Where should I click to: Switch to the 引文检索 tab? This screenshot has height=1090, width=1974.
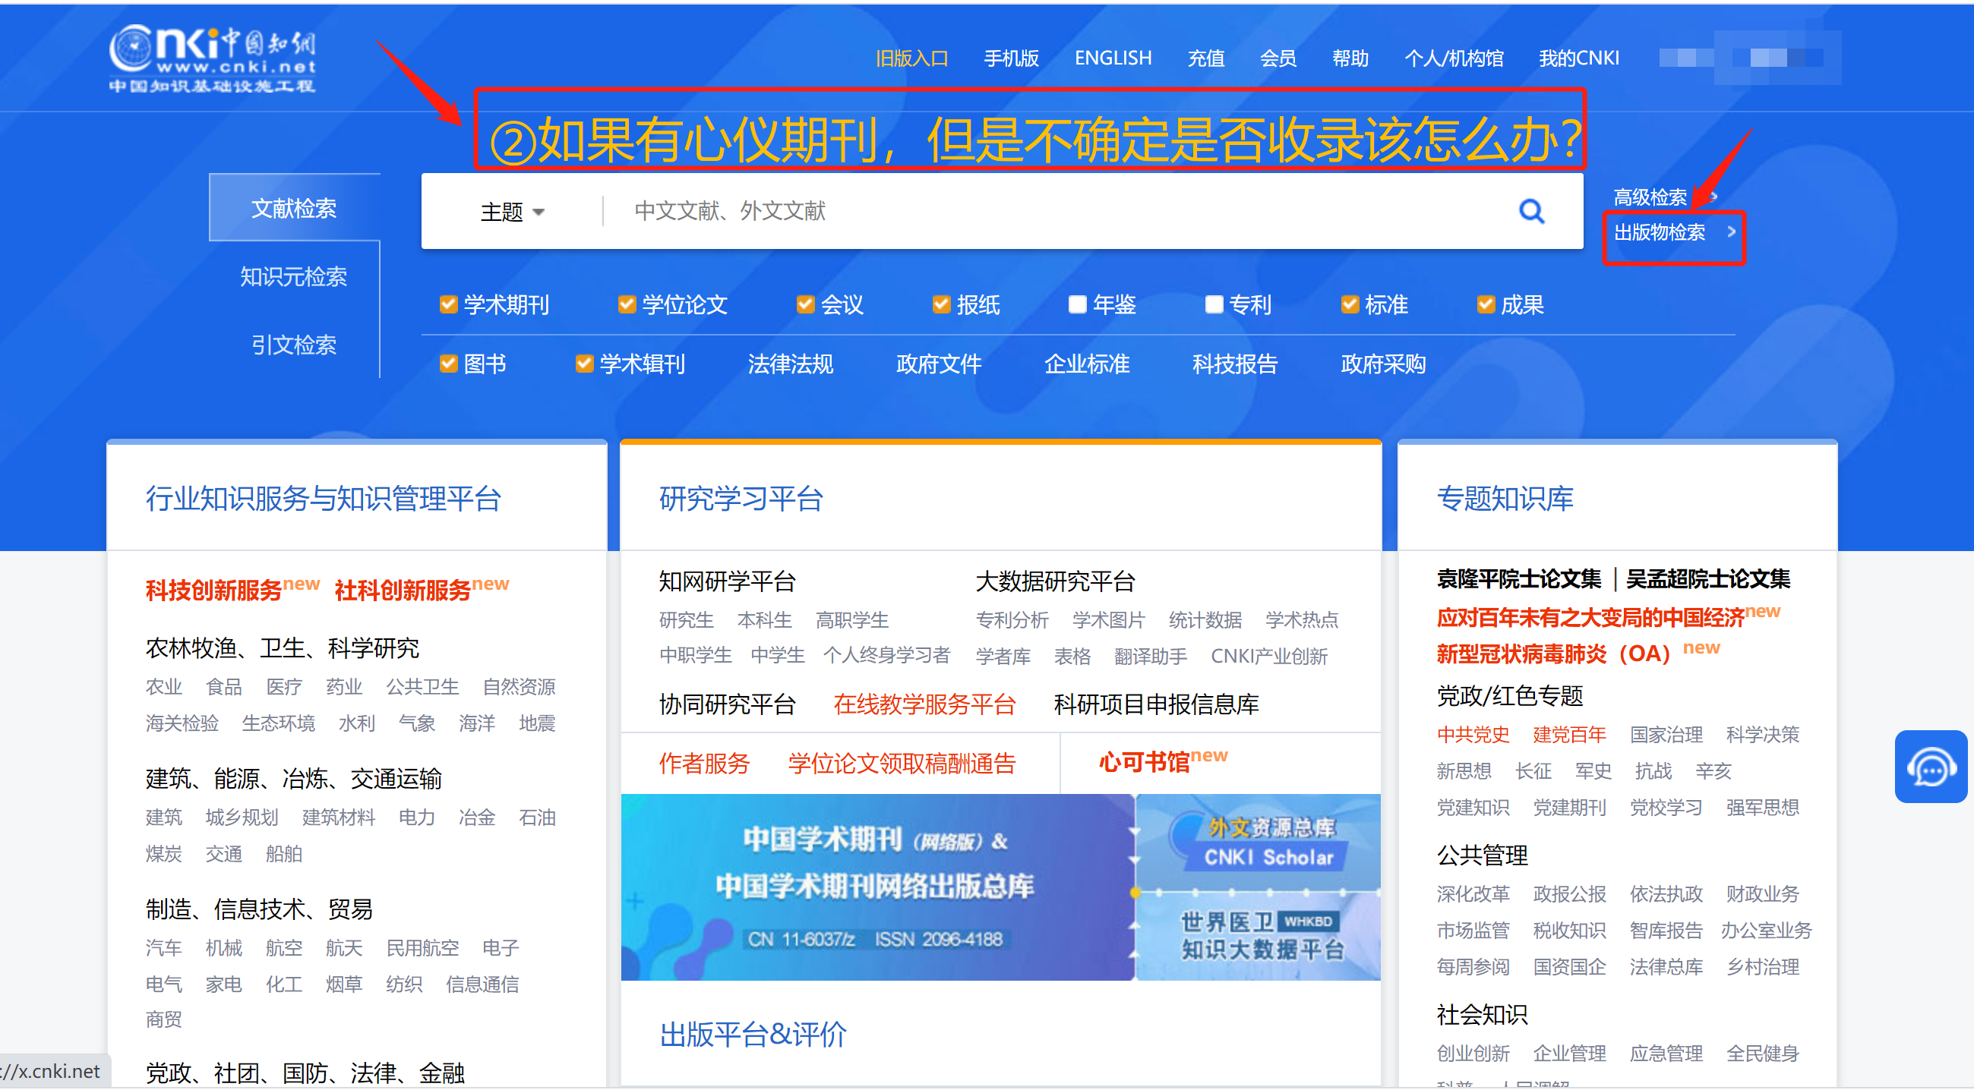click(x=294, y=345)
